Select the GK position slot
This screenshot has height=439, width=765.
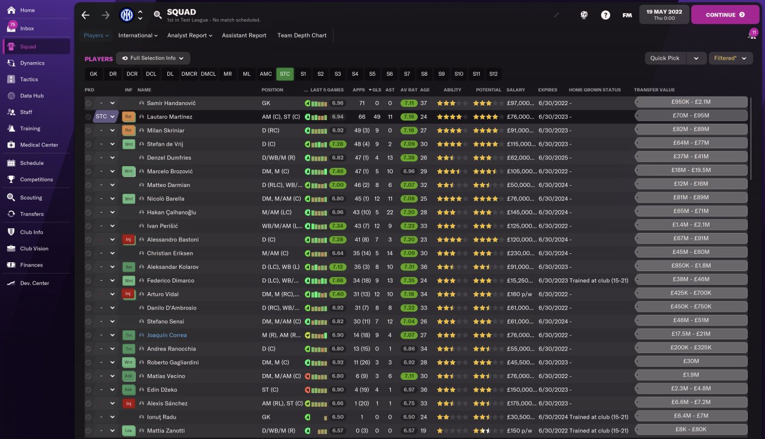pyautogui.click(x=93, y=74)
